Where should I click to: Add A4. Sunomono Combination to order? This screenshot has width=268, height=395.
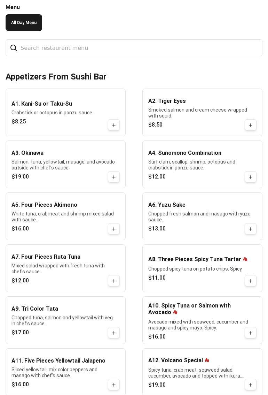(250, 177)
